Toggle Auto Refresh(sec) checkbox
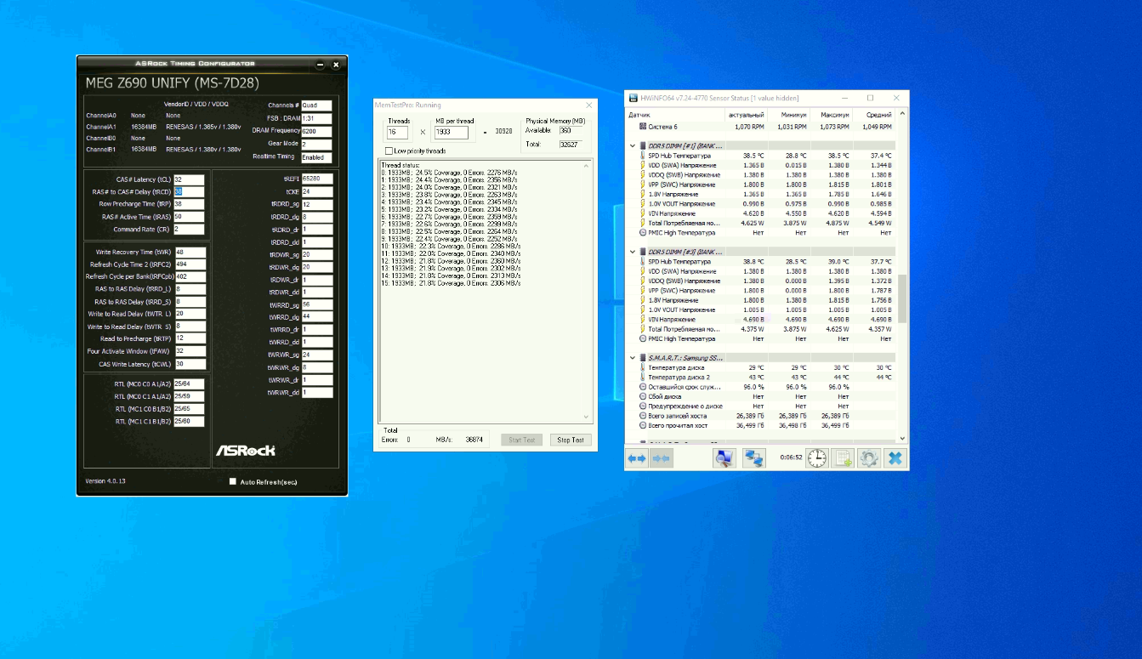The height and width of the screenshot is (659, 1142). click(233, 481)
